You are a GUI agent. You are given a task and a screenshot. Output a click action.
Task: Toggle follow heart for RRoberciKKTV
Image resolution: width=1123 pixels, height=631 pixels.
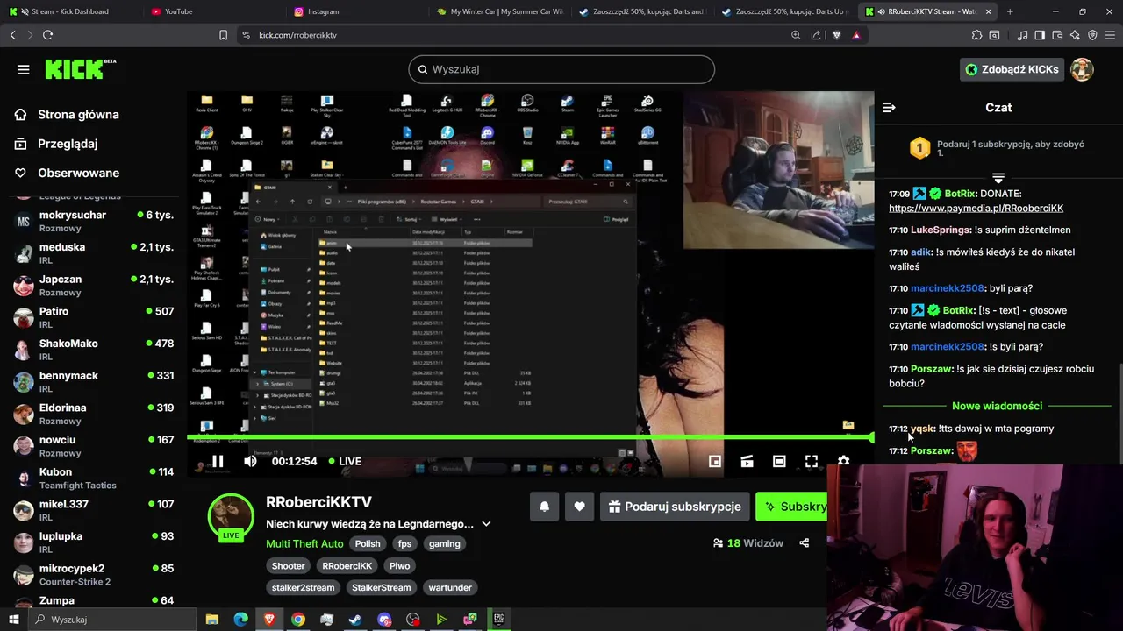point(579,507)
